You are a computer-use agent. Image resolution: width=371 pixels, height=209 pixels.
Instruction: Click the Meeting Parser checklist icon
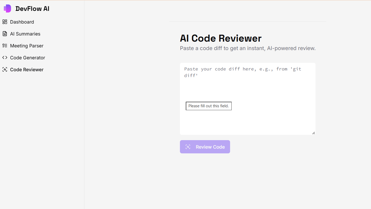(5, 46)
